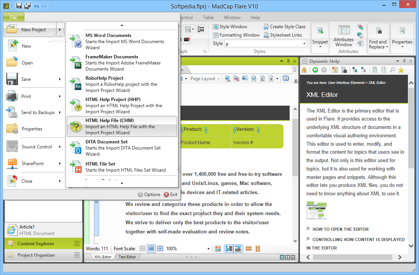419x275 pixels.
Task: Go forward in Dynamic Help
Action: (324, 70)
